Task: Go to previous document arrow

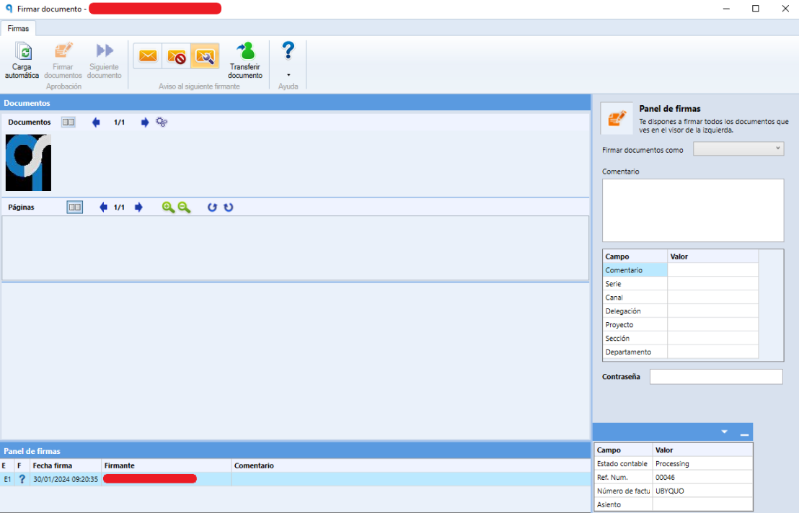Action: (96, 122)
